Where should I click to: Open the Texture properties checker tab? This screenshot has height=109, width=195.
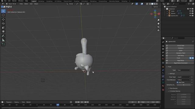click(x=163, y=90)
